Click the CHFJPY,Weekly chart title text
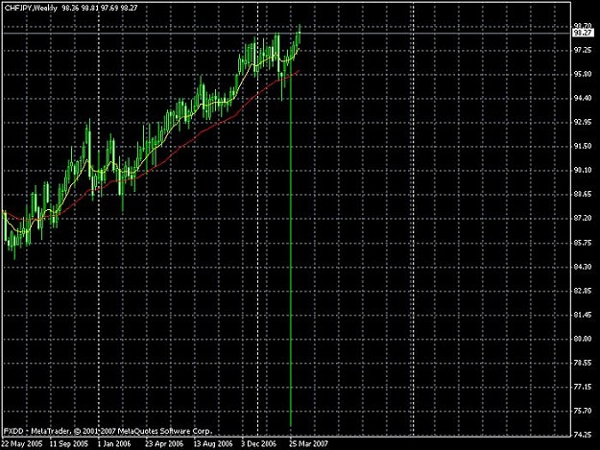 pyautogui.click(x=31, y=8)
